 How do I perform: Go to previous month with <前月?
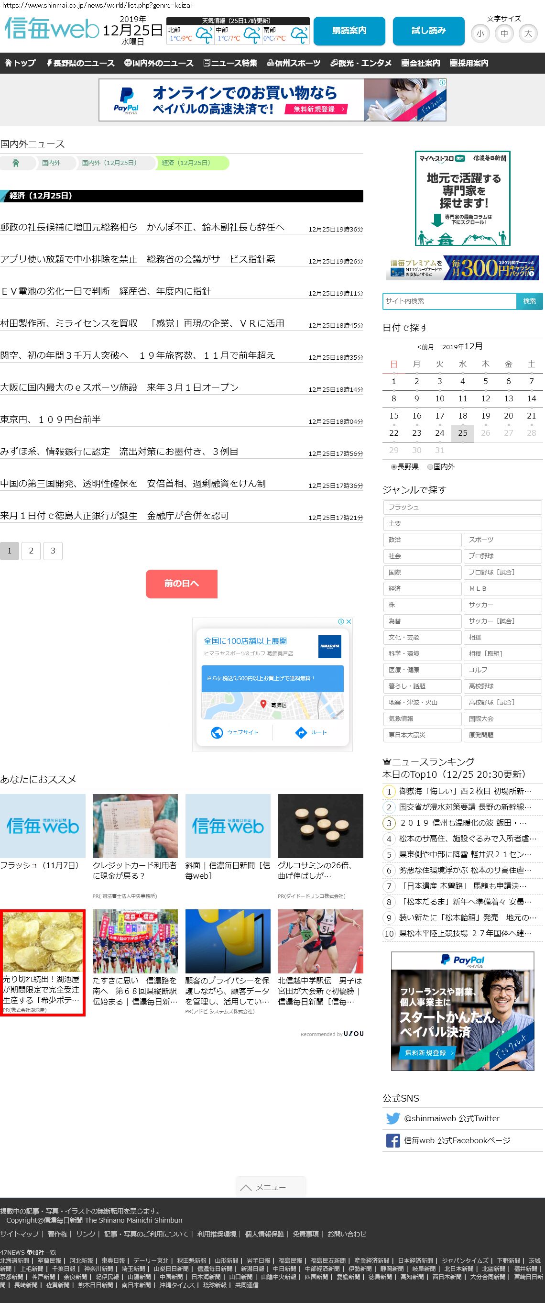[425, 347]
